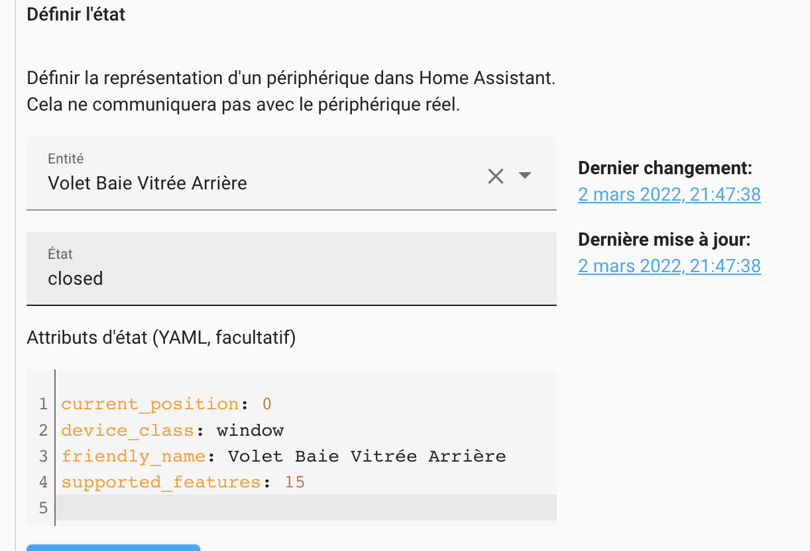This screenshot has height=551, width=810.
Task: Select the value 0 after current_position
Action: point(267,403)
